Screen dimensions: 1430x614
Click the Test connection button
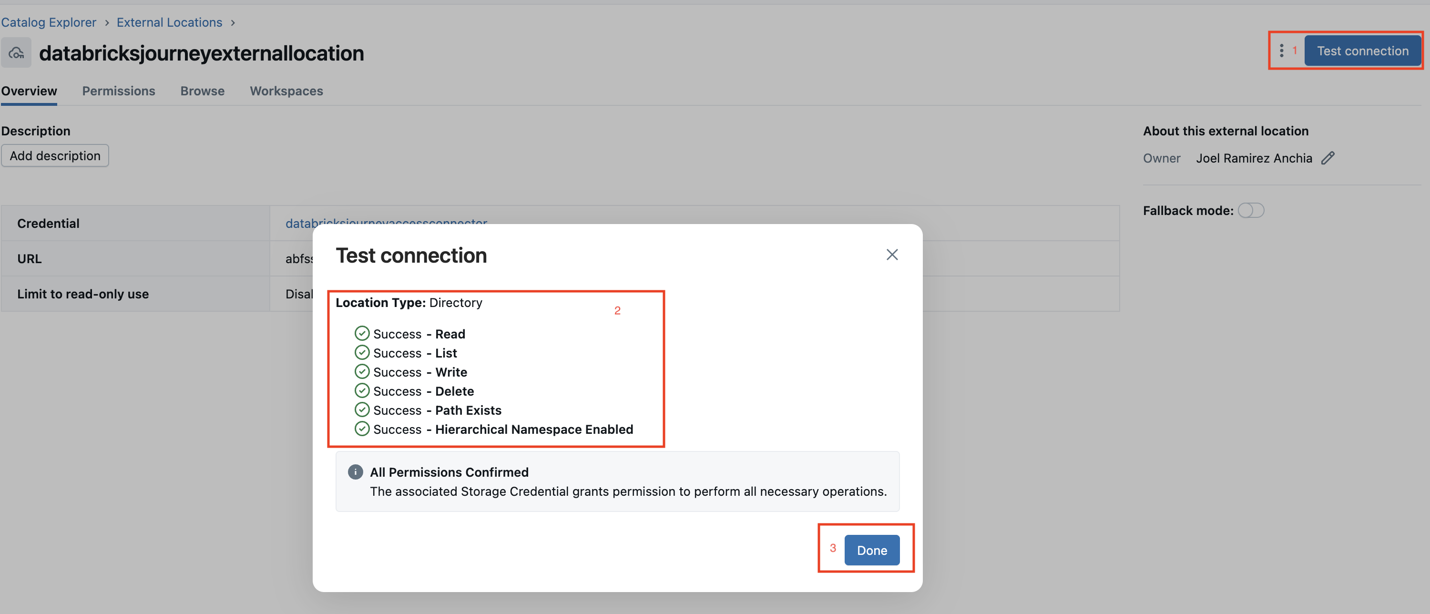point(1362,51)
